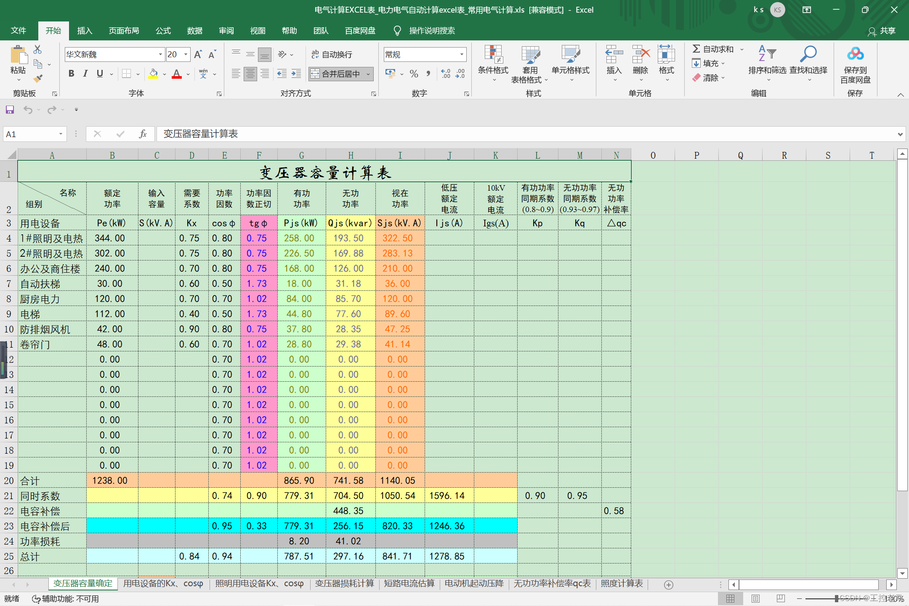Click the Percent Style icon
909x606 pixels.
click(x=414, y=74)
